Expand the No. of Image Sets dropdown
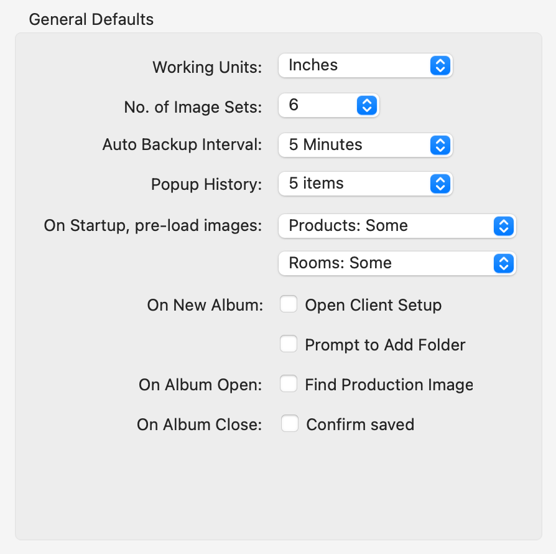The width and height of the screenshot is (556, 554). tap(328, 105)
